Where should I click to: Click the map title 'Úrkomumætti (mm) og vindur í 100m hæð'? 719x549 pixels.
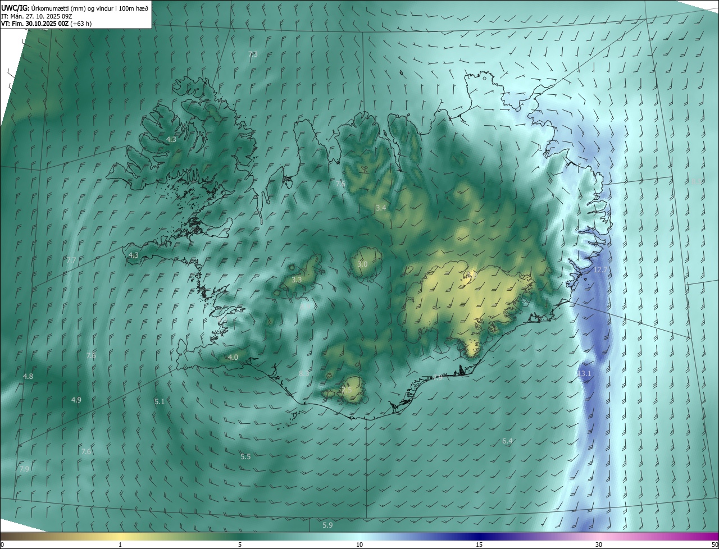point(90,8)
